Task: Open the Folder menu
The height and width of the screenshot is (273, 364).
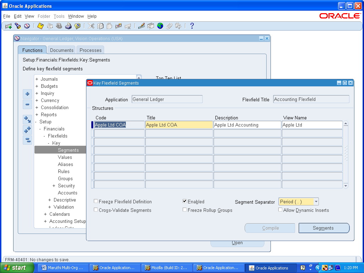Action: [x=44, y=16]
